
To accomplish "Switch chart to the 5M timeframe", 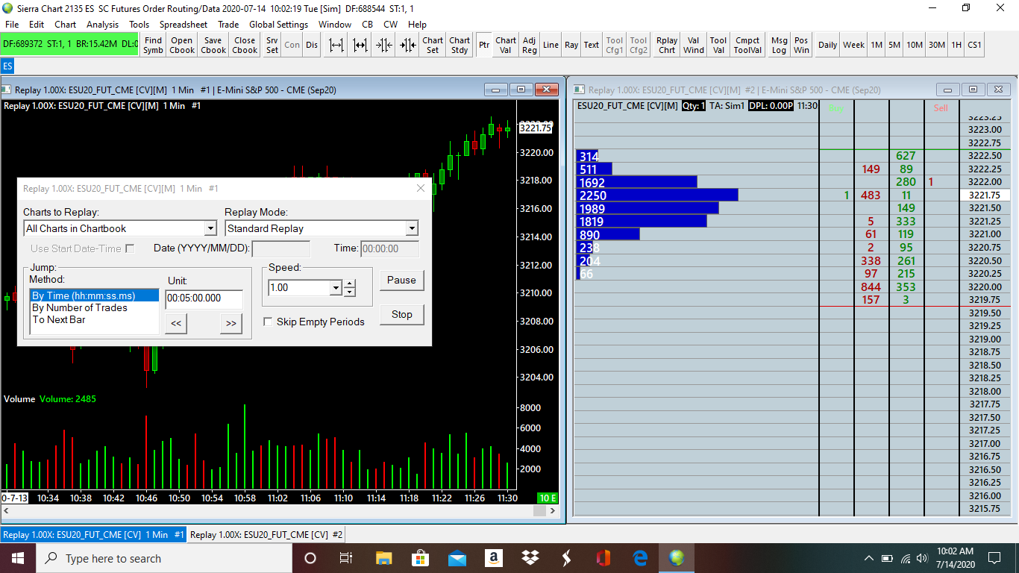I will click(x=894, y=45).
